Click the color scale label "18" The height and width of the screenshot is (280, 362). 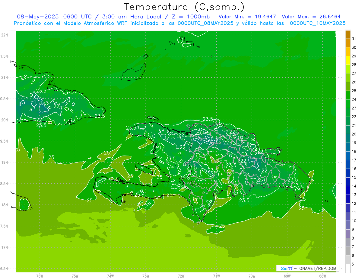[354, 151]
